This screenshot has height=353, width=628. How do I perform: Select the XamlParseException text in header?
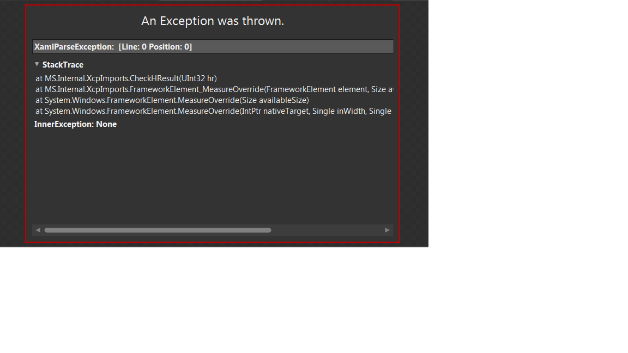(74, 47)
